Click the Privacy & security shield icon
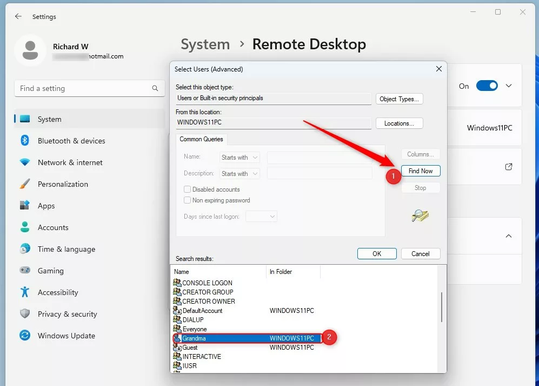Image resolution: width=539 pixels, height=386 pixels. pos(25,313)
